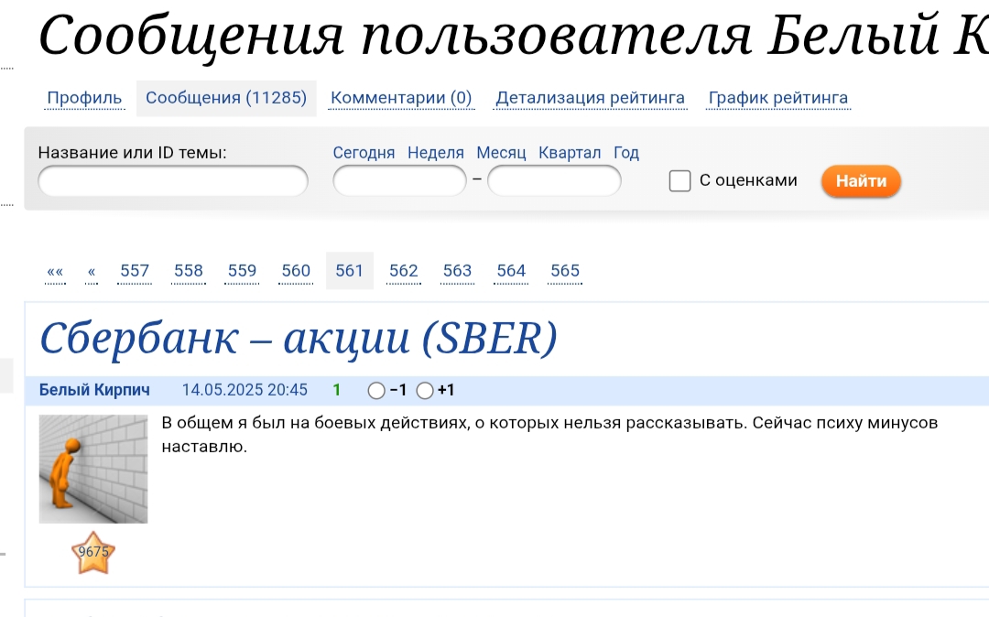Viewport: 989px width, 617px height.
Task: Enable the С оценками checkbox
Action: 679,181
